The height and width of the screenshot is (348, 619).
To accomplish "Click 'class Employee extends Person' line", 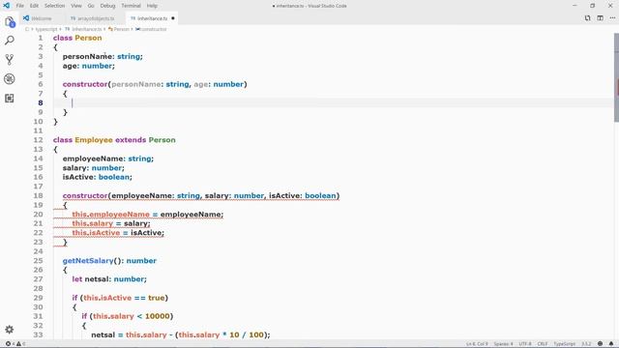I will [114, 140].
